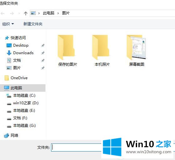The image size is (175, 160).
Task: Click the blue Downloads arrow icon
Action: click(x=9, y=53)
